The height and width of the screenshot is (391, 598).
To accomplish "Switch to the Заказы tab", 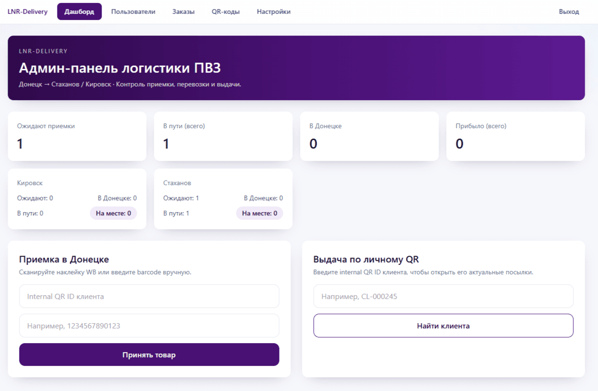I will [183, 11].
